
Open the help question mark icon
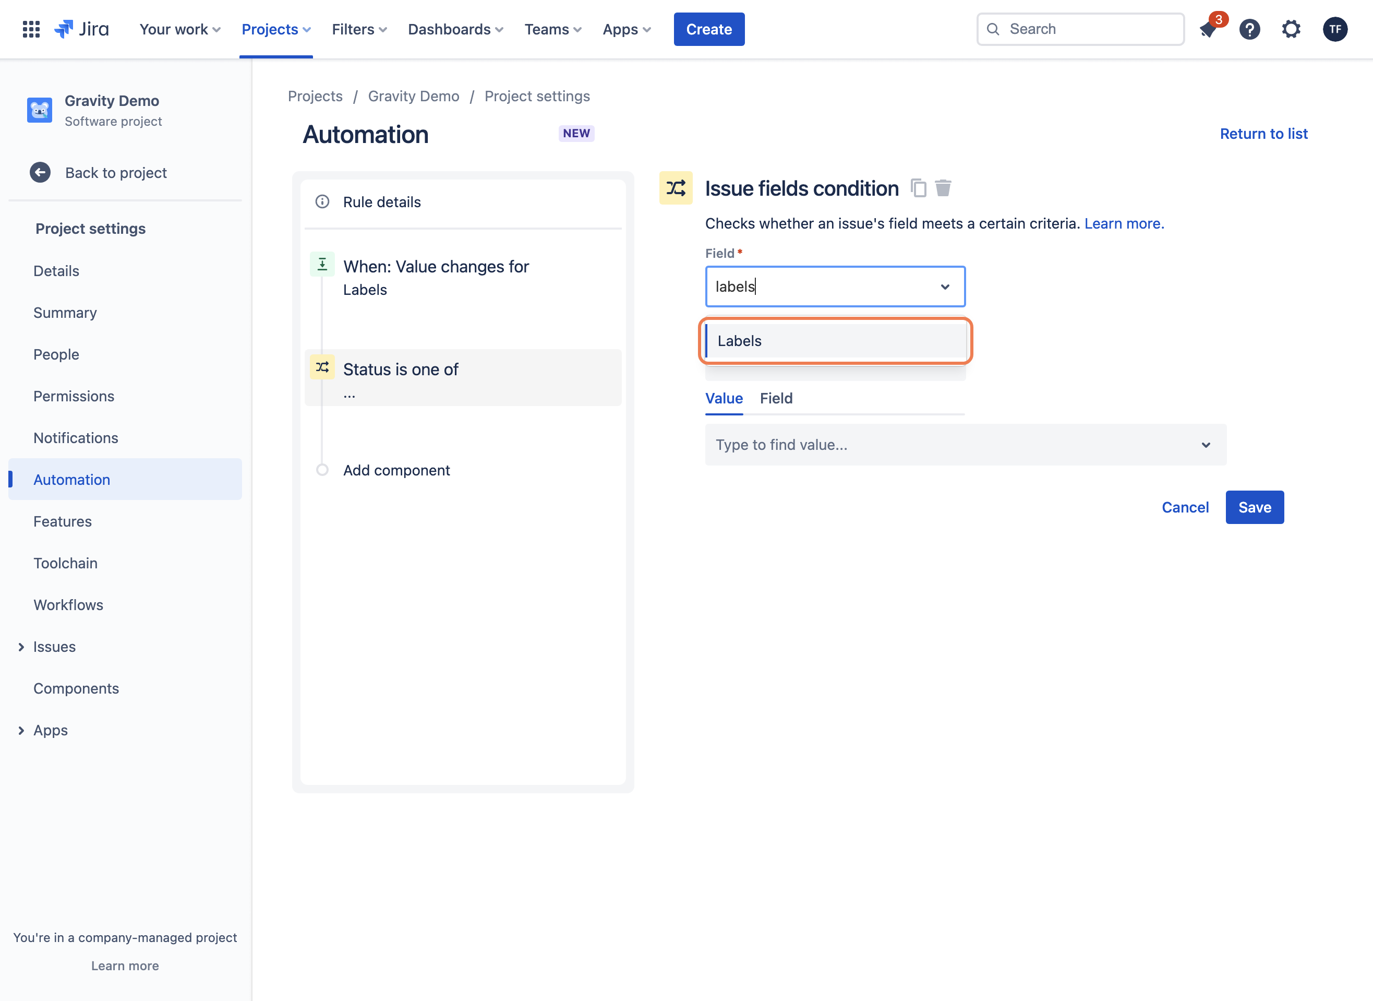click(1249, 29)
